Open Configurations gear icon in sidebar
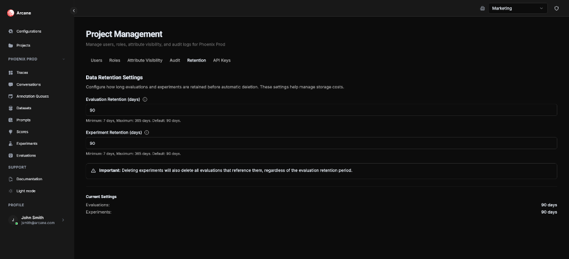Screen dimensions: 569x259 [11, 32]
